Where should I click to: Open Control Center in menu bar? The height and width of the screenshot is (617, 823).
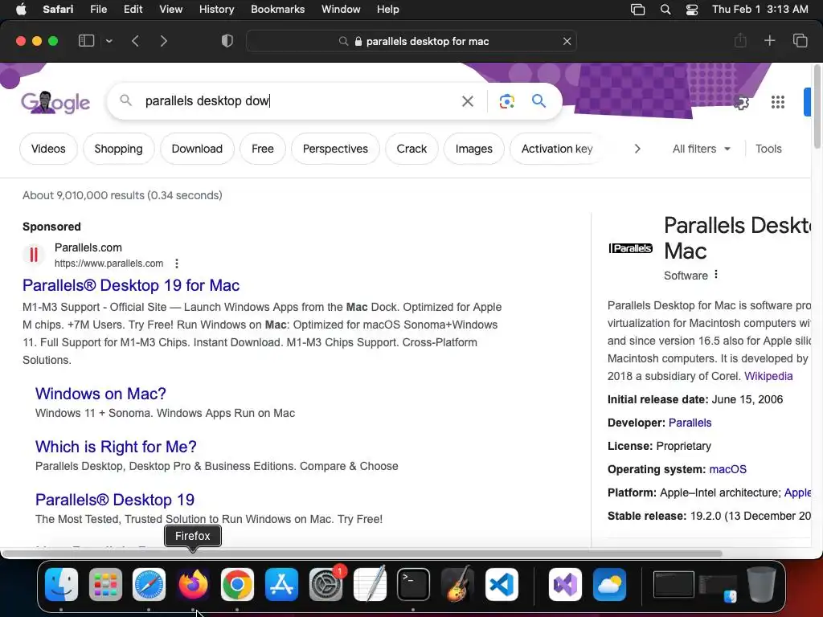coord(692,10)
